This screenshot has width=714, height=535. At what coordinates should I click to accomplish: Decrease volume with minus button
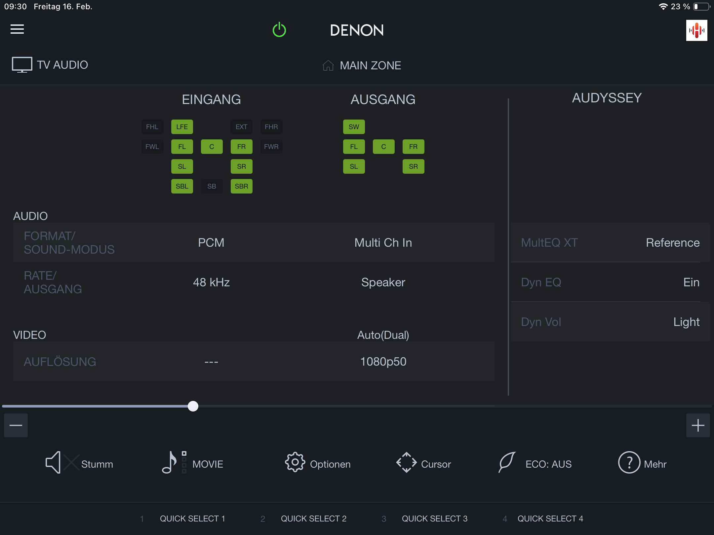(x=16, y=425)
